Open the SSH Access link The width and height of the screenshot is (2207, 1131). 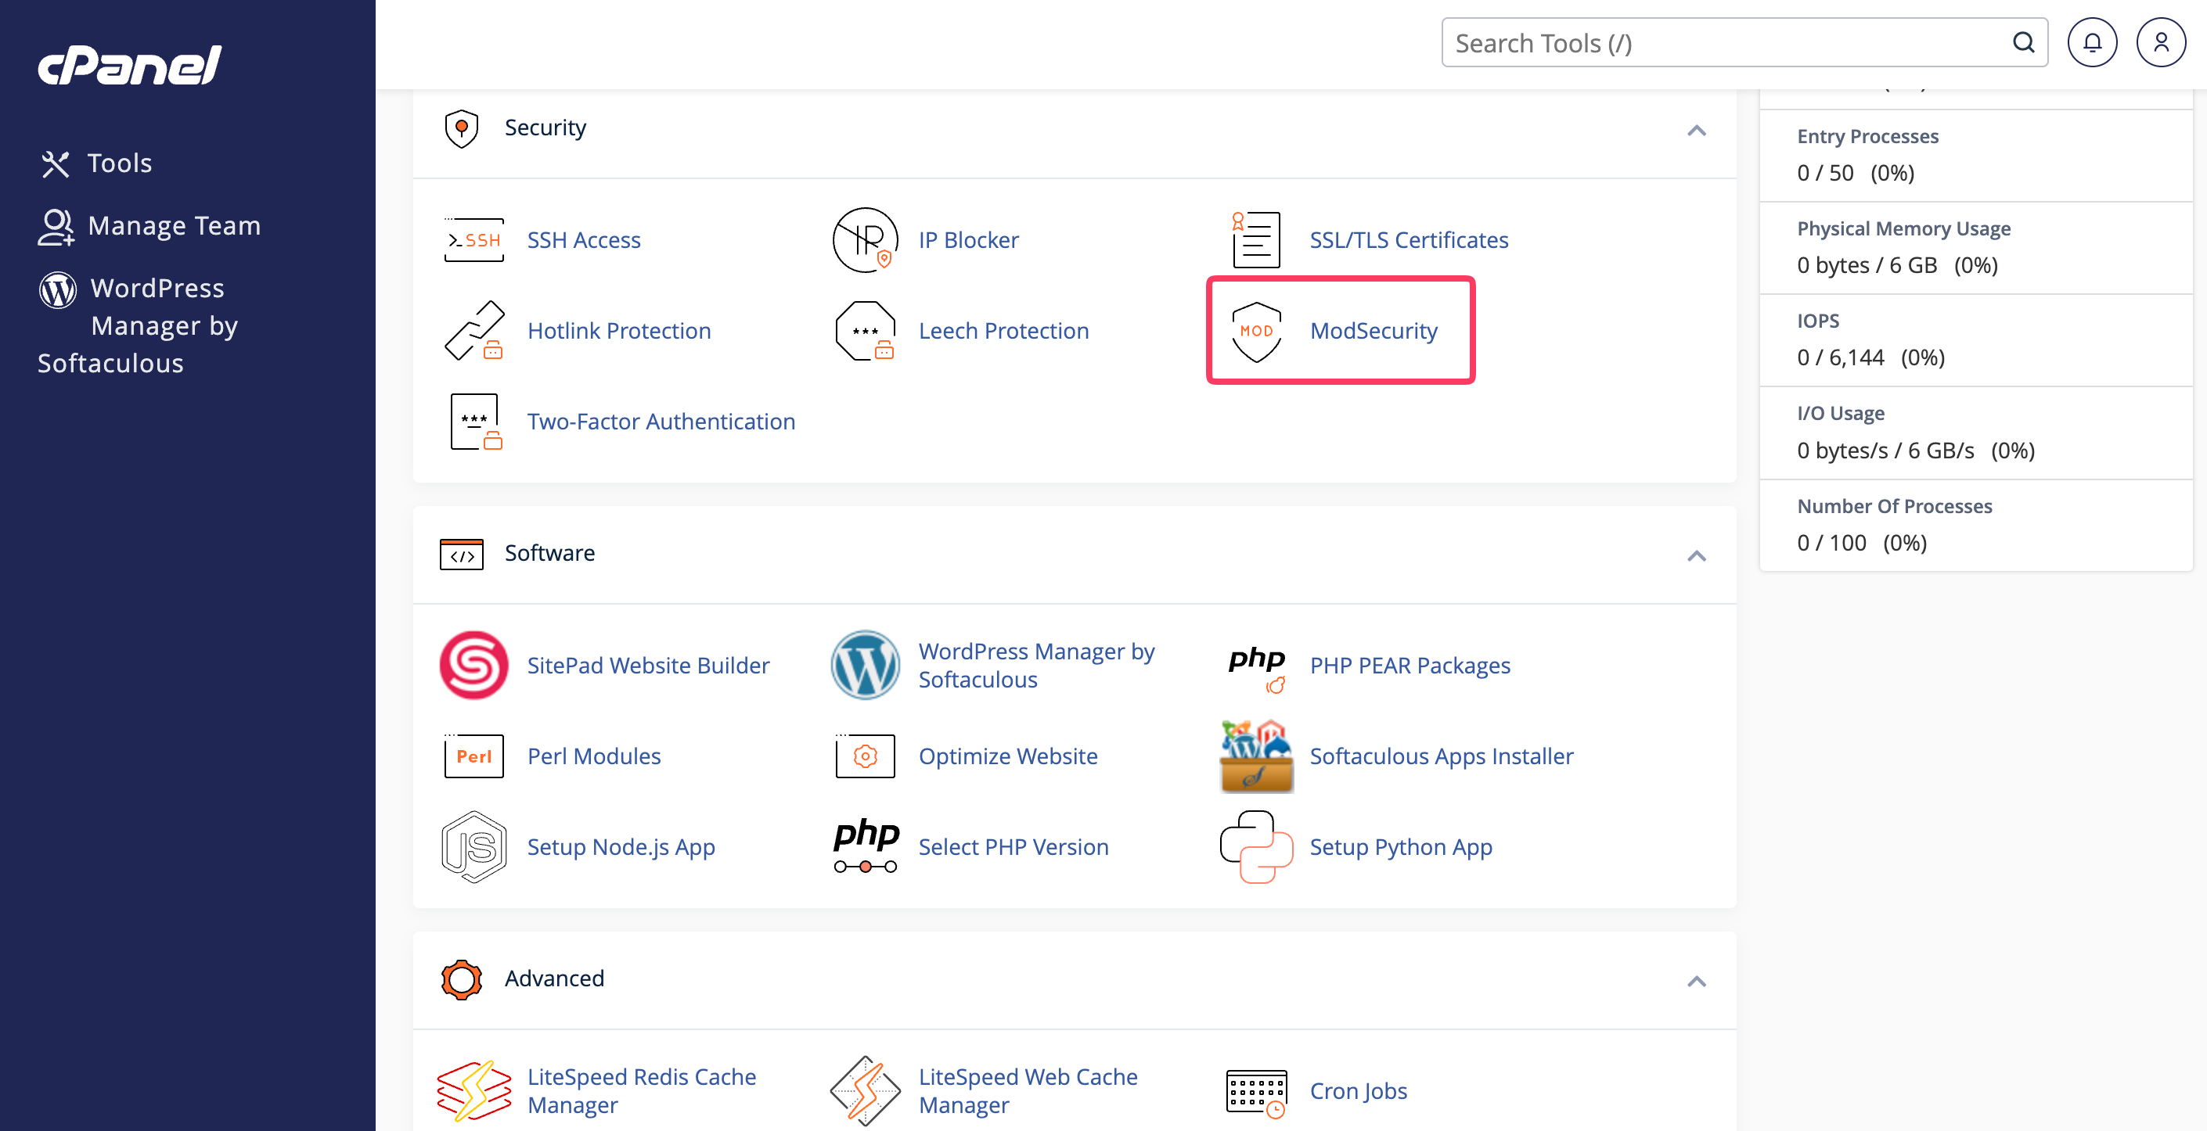[584, 241]
